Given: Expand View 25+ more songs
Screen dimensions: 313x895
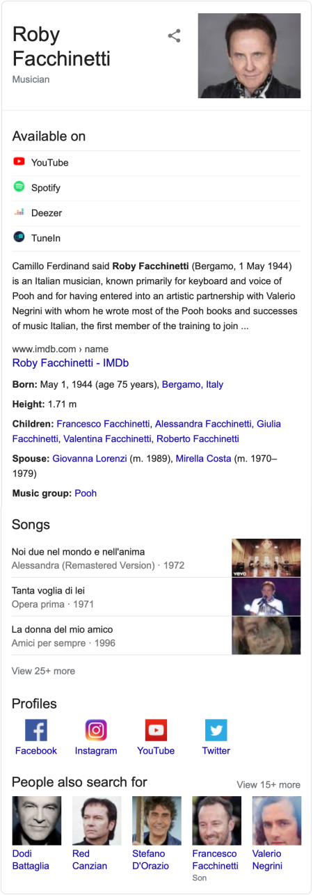Looking at the screenshot, I should 43,671.
